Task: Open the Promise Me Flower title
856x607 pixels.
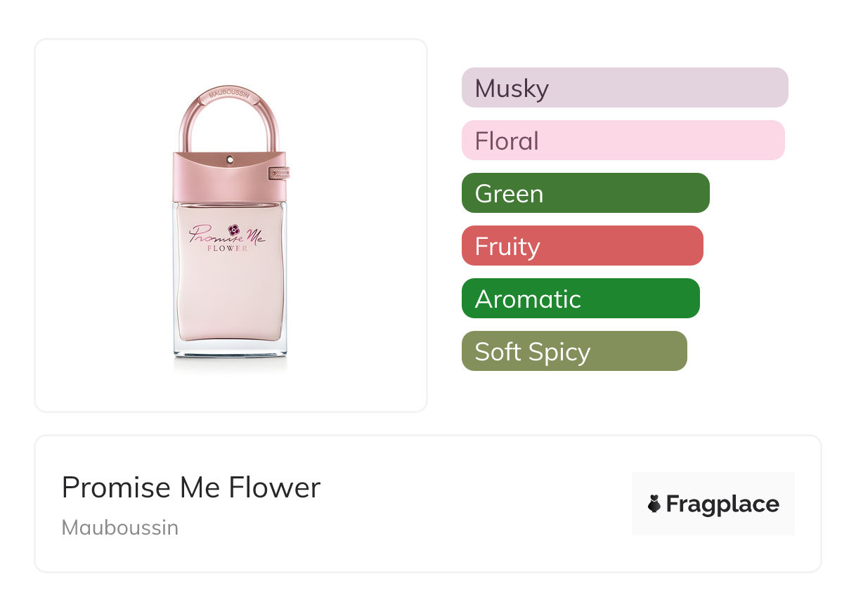Action: pyautogui.click(x=191, y=488)
